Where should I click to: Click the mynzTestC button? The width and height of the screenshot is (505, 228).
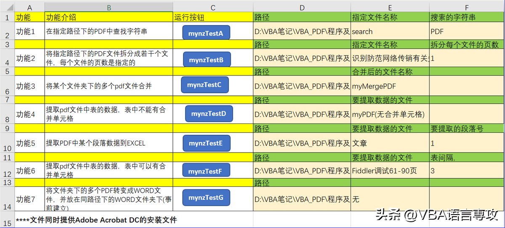(x=205, y=85)
